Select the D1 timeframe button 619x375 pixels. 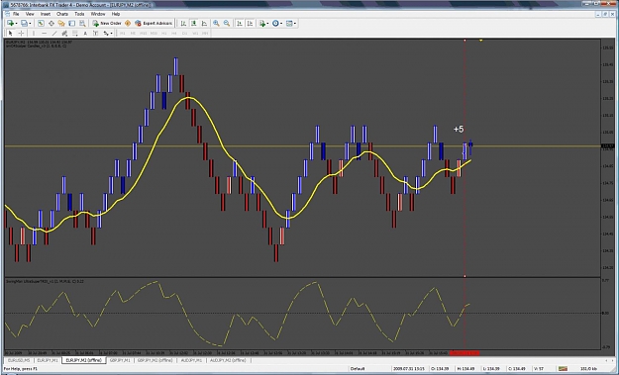(184, 33)
